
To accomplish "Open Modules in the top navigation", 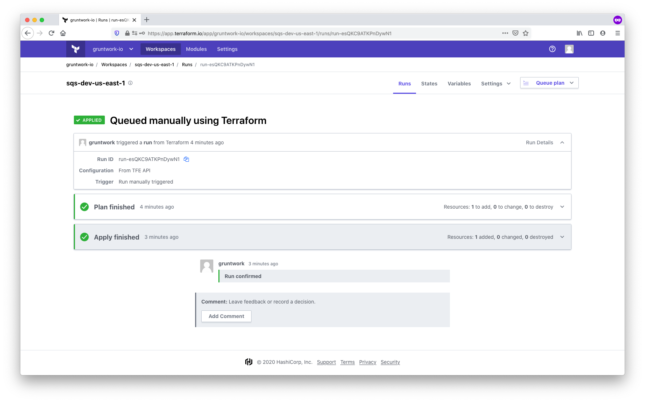I will 196,49.
